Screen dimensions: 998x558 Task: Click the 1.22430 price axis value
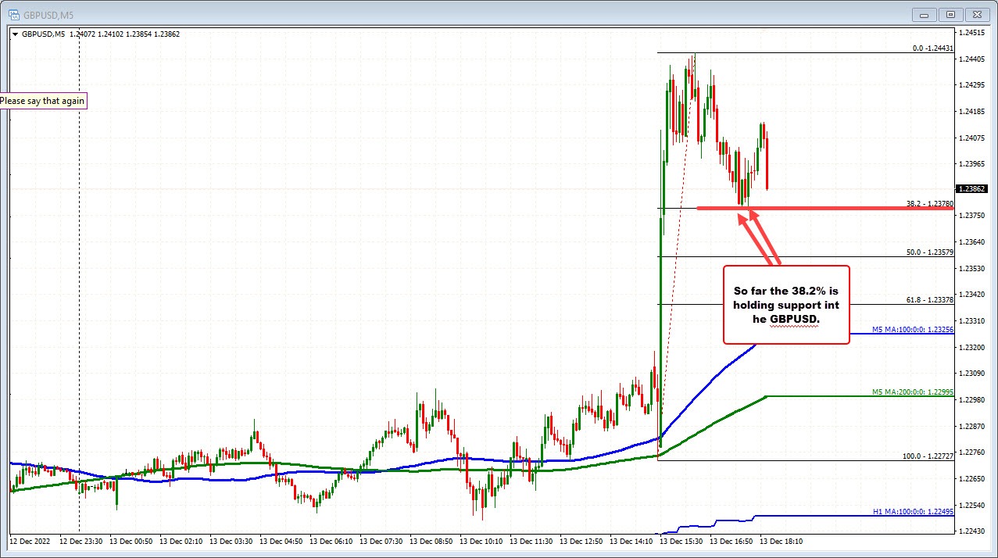pos(973,531)
